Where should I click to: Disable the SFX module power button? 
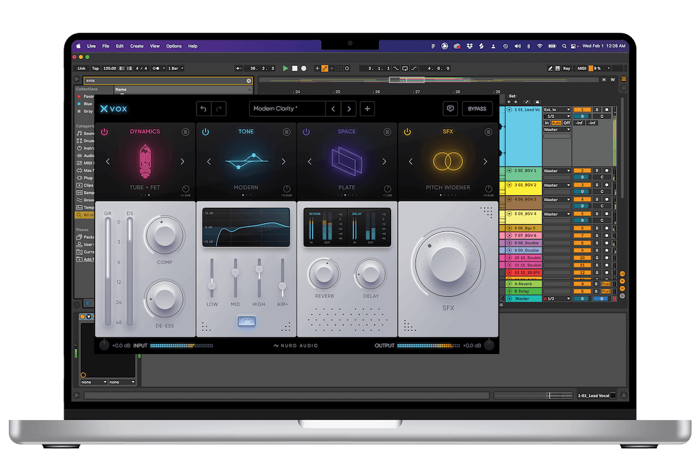(x=407, y=132)
